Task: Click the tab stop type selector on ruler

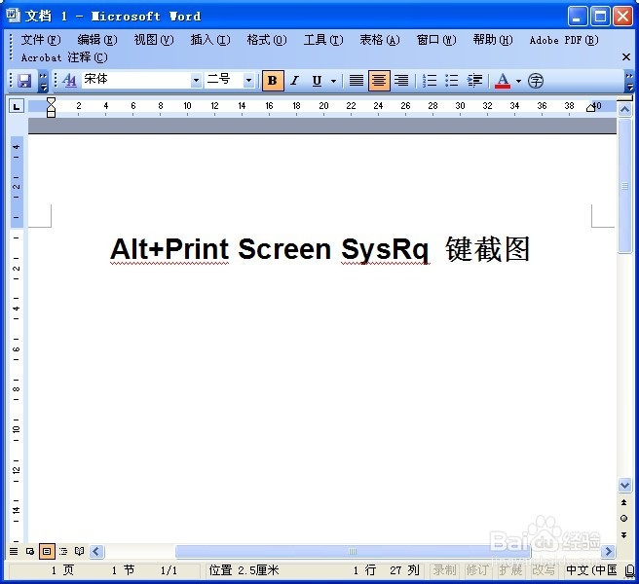Action: tap(17, 107)
